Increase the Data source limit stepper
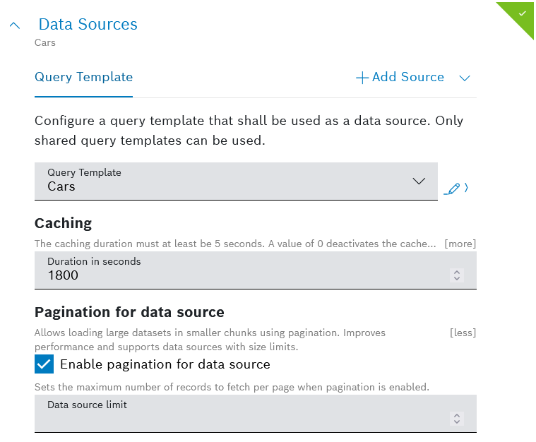The image size is (536, 442). 457,415
